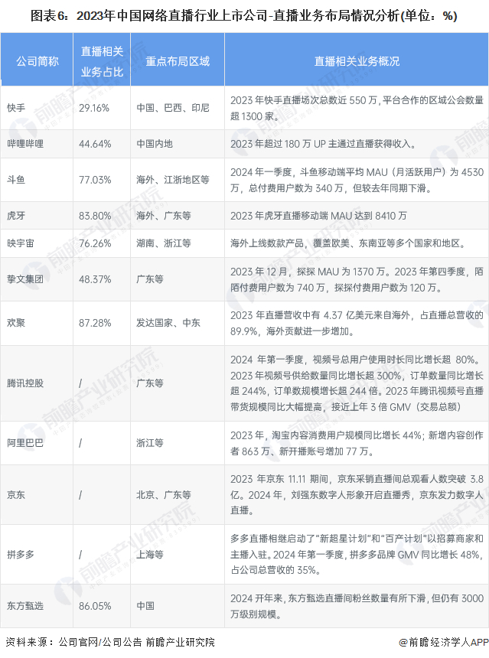Click the company name 欢聚

point(16,323)
